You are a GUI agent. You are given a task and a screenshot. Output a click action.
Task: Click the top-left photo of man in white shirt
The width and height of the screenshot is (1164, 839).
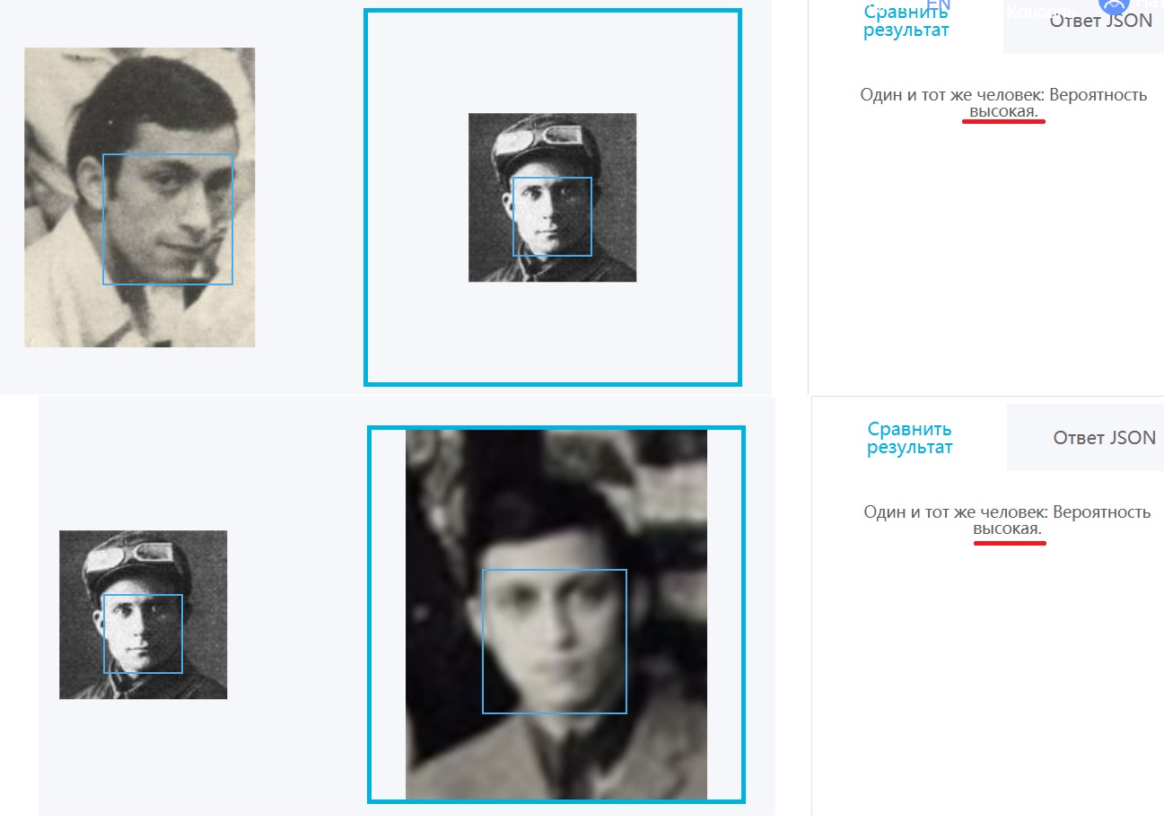pyautogui.click(x=139, y=197)
